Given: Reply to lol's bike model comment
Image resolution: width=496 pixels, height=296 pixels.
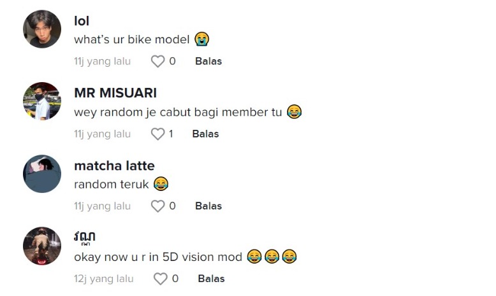Looking at the screenshot, I should [x=208, y=61].
